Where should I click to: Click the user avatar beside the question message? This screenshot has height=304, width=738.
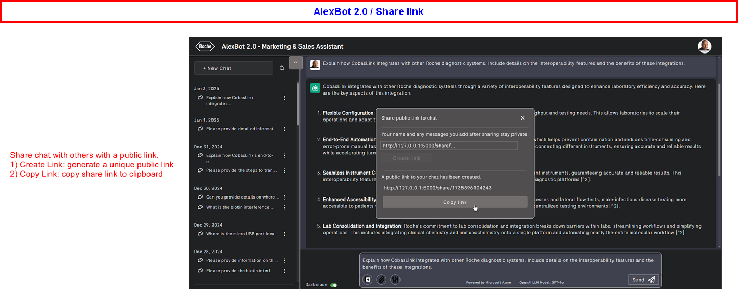(315, 64)
